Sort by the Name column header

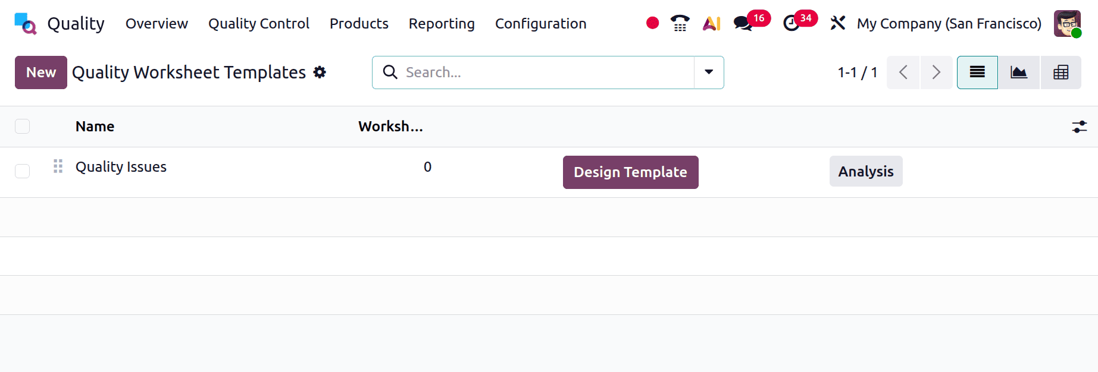(95, 127)
